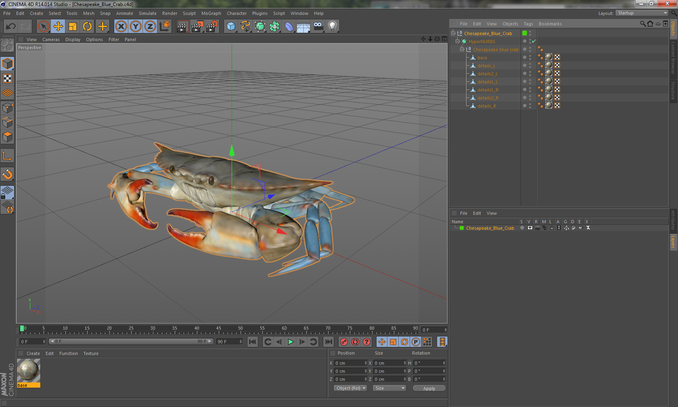This screenshot has width=678, height=407.
Task: Toggle the Snap magnet icon
Action: pos(8,174)
